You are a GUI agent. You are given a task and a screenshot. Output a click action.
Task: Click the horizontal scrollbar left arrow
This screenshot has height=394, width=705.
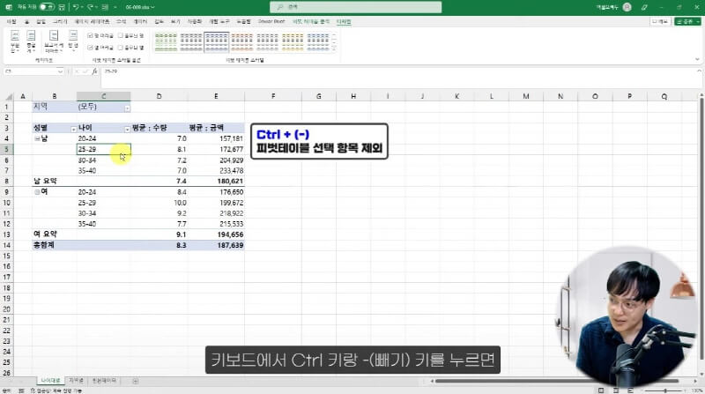click(x=432, y=381)
